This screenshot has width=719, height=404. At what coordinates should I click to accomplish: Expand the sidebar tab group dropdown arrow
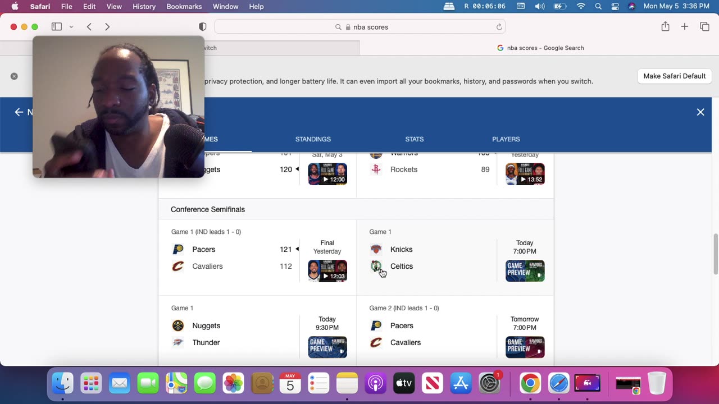(x=71, y=27)
